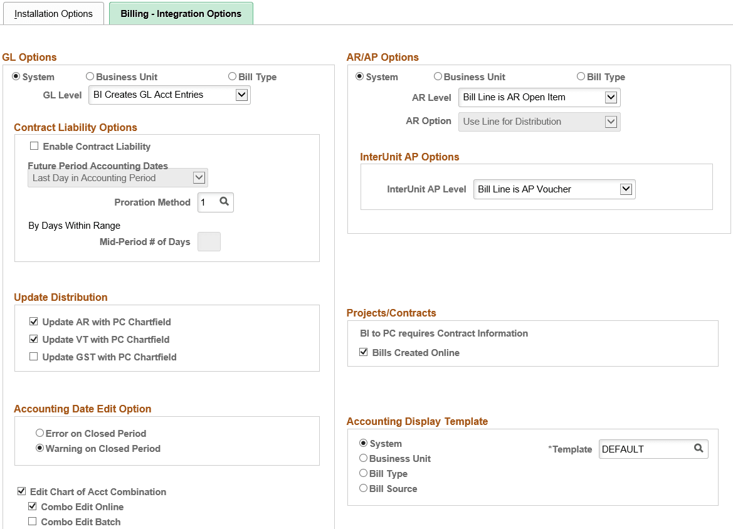733x529 pixels.
Task: Select the Billing - Integration Options tab
Action: click(x=181, y=13)
